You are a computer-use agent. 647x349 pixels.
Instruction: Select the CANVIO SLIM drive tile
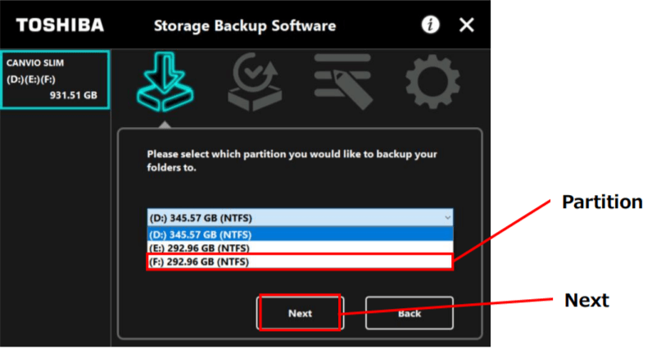pos(54,79)
